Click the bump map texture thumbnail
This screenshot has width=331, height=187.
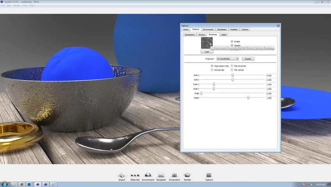coord(206,43)
